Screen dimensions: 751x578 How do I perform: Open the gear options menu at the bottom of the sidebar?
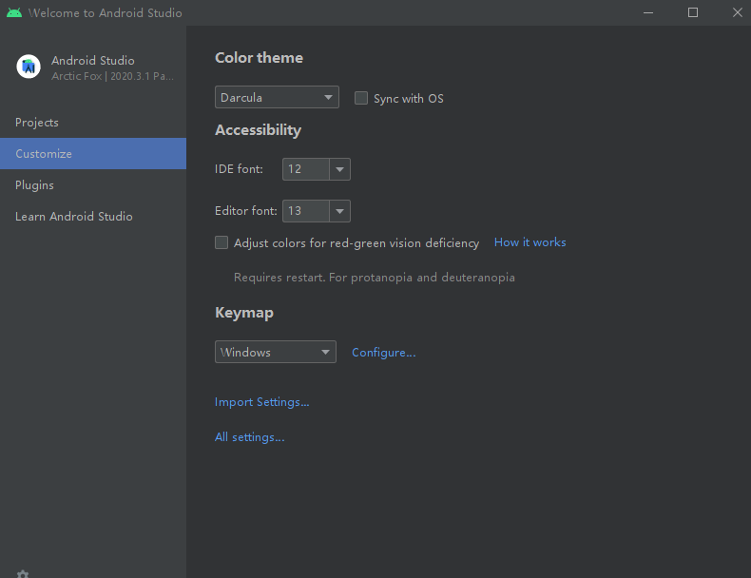click(23, 573)
